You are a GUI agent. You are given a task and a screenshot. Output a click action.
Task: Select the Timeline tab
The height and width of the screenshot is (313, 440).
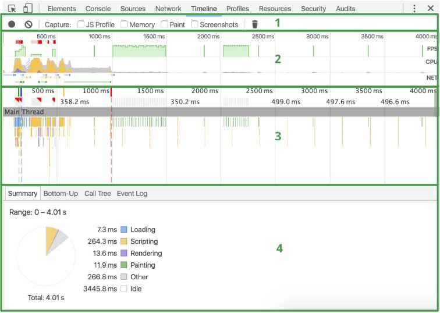coord(204,9)
